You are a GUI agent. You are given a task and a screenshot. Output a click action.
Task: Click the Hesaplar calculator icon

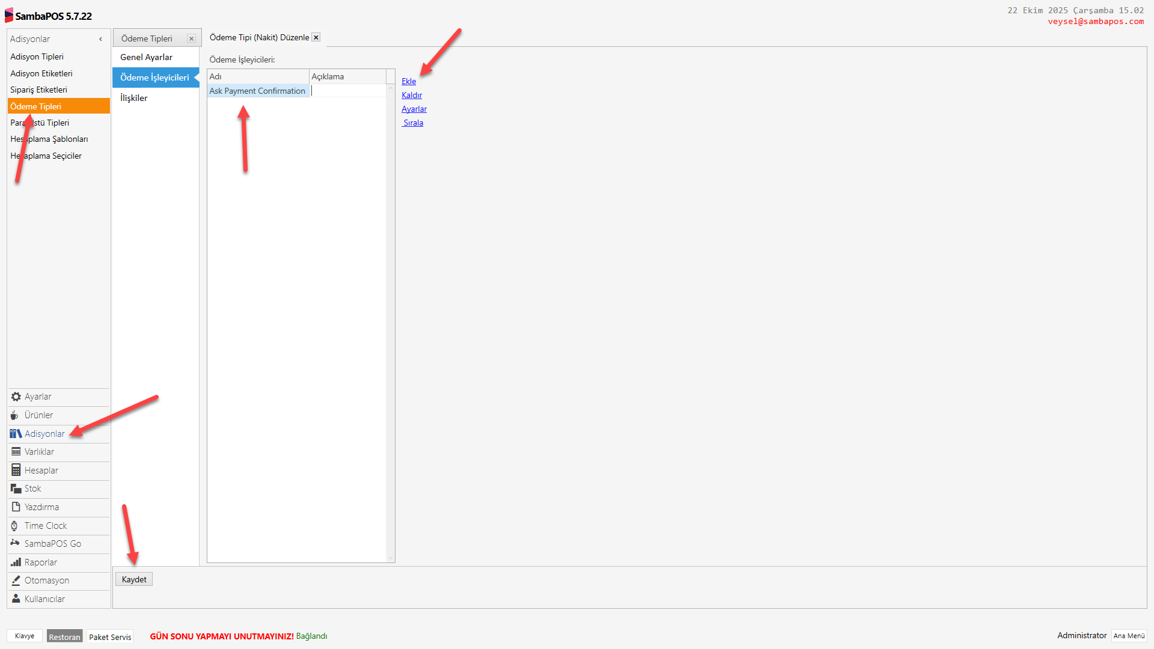[x=16, y=471]
